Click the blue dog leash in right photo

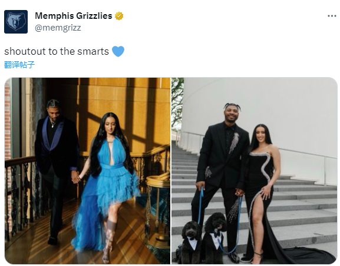[x=201, y=205]
